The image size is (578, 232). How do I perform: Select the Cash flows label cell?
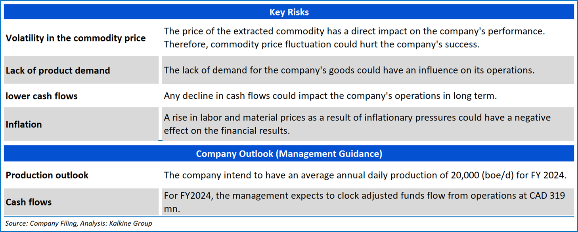coord(29,202)
